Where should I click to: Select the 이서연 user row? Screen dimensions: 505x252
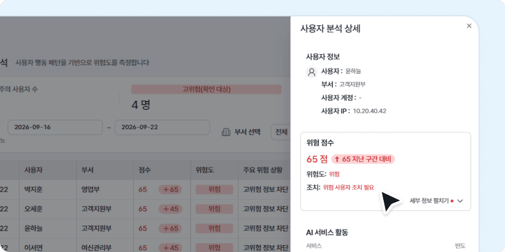point(145,245)
